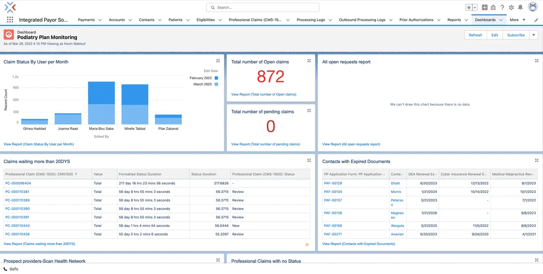Click the GoTo phone icon in the utility bar
Screen dimensions: 543x274
click(5, 269)
